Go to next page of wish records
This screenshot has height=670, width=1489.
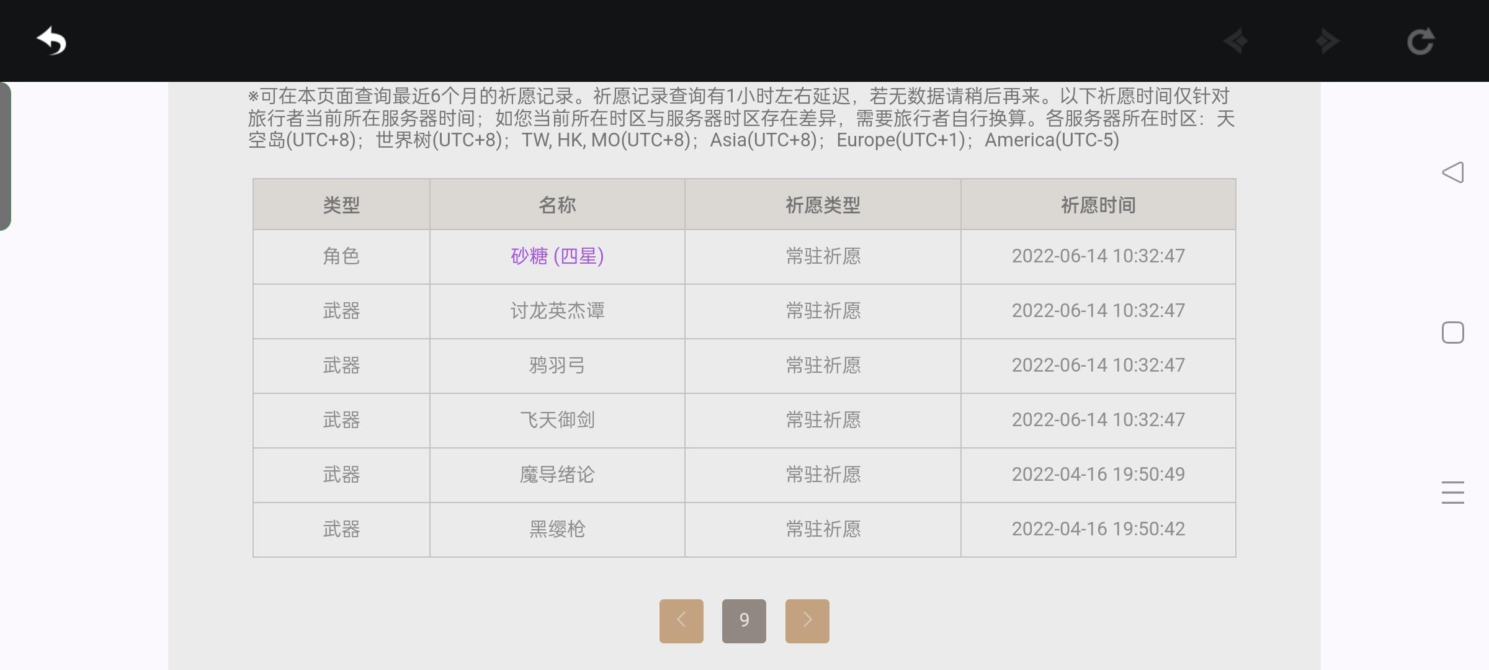tap(807, 620)
